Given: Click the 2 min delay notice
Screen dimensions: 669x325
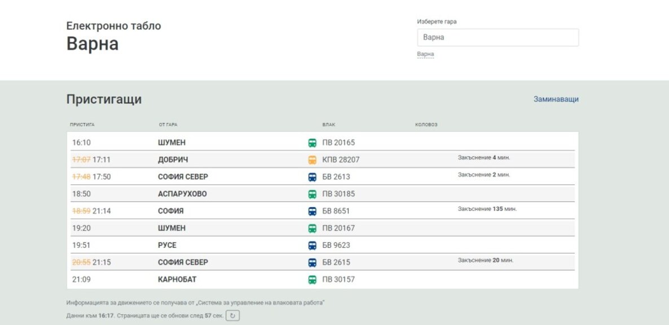Looking at the screenshot, I should click(x=484, y=175).
